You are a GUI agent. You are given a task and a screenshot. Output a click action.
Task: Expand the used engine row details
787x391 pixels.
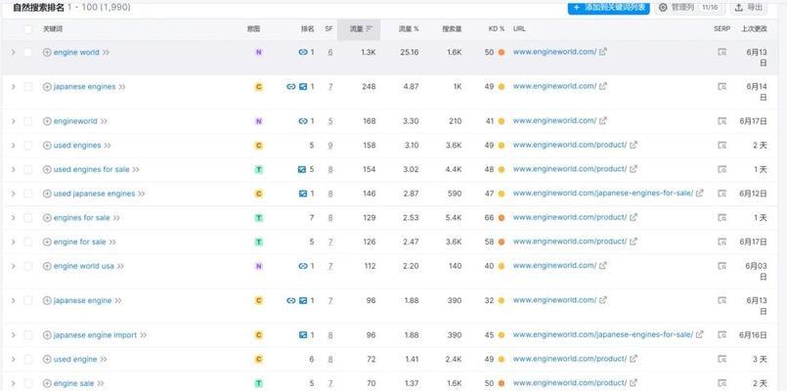[14, 360]
